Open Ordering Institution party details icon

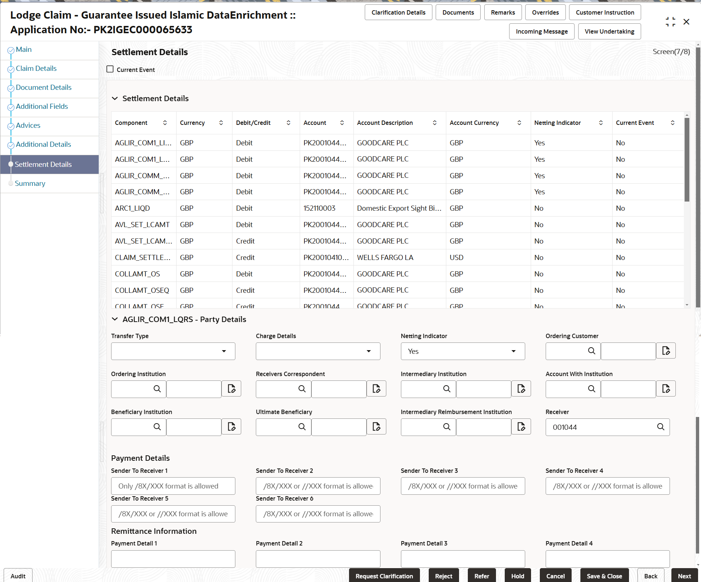click(x=231, y=389)
